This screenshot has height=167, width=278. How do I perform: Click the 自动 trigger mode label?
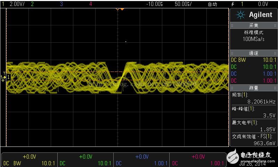[212, 4]
